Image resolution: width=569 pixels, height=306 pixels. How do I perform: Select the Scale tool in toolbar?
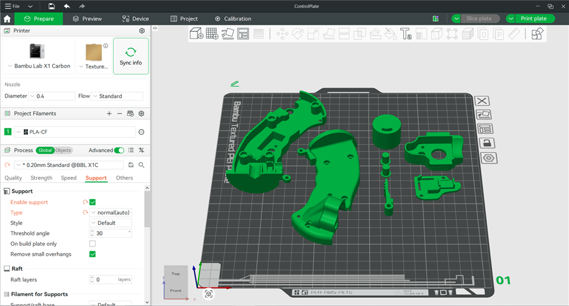point(313,34)
